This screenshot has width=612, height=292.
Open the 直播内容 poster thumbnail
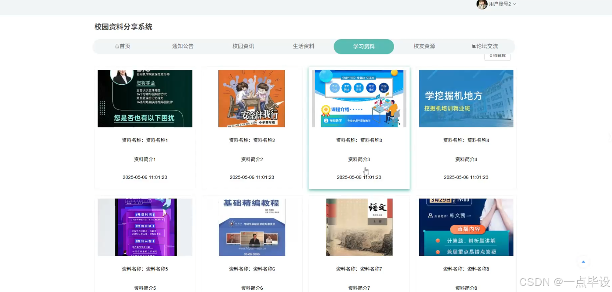coord(466,227)
